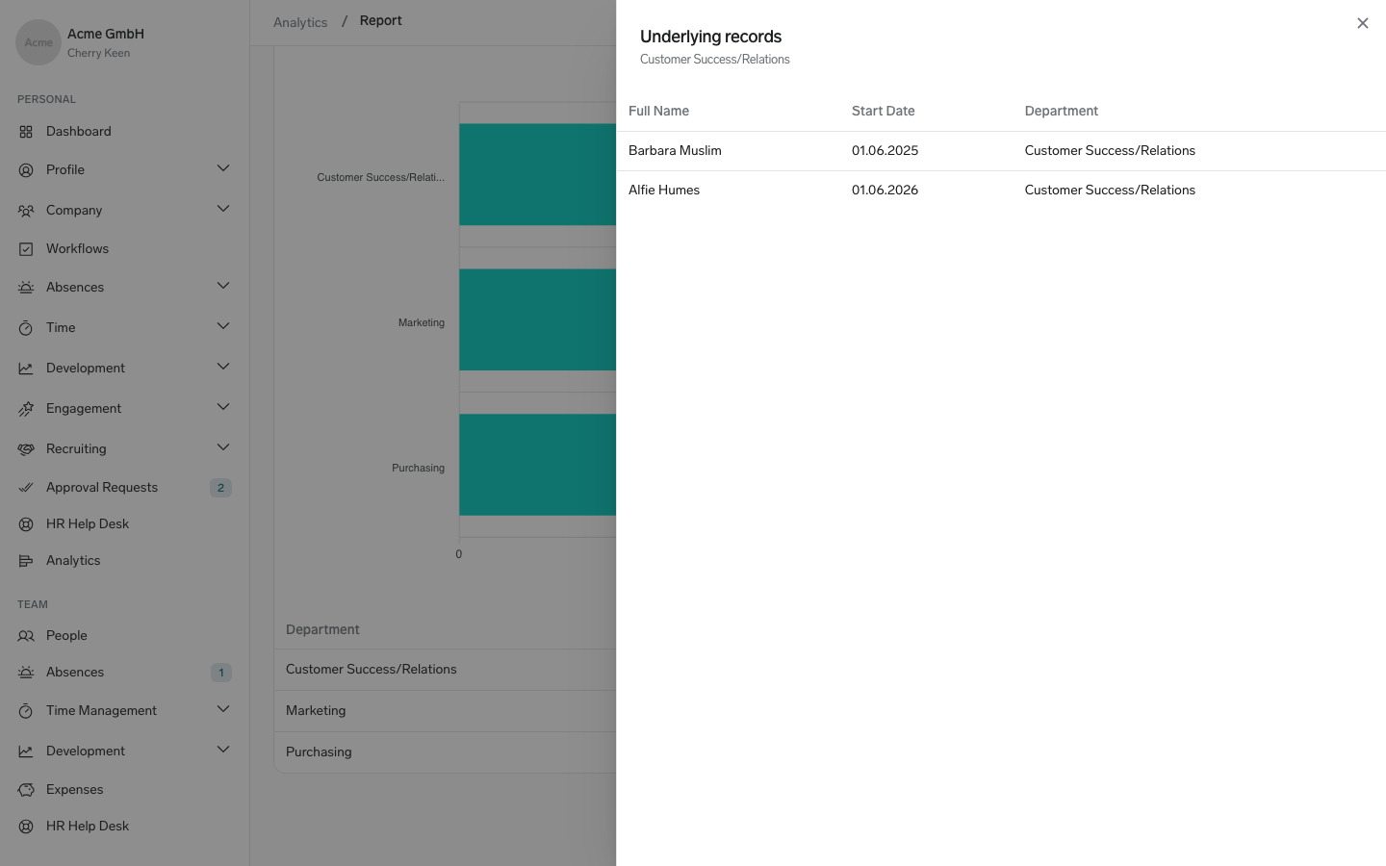The height and width of the screenshot is (866, 1386).
Task: Close the Underlying records panel
Action: [x=1362, y=23]
